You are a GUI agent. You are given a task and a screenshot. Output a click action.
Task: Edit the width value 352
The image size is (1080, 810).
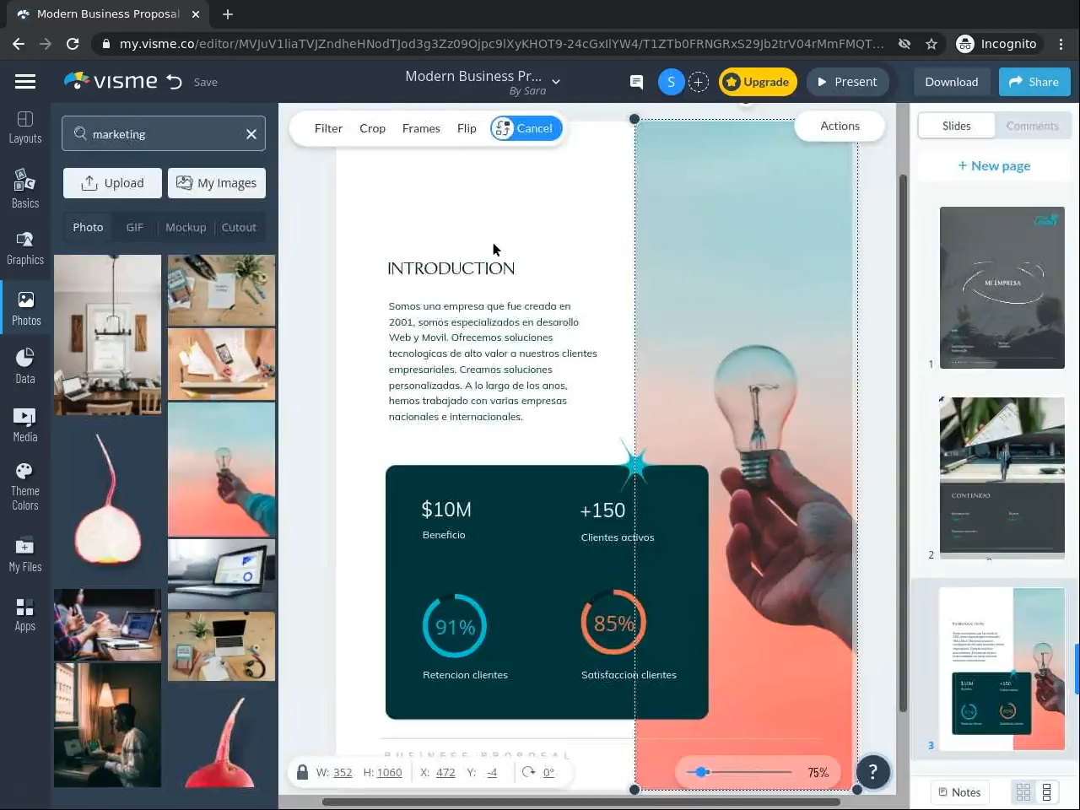pyautogui.click(x=343, y=772)
